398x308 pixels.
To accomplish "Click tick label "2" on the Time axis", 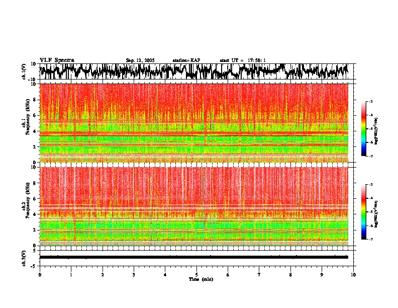I will (103, 275).
